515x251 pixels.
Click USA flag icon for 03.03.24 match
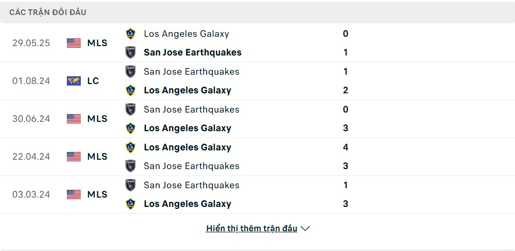tap(74, 194)
